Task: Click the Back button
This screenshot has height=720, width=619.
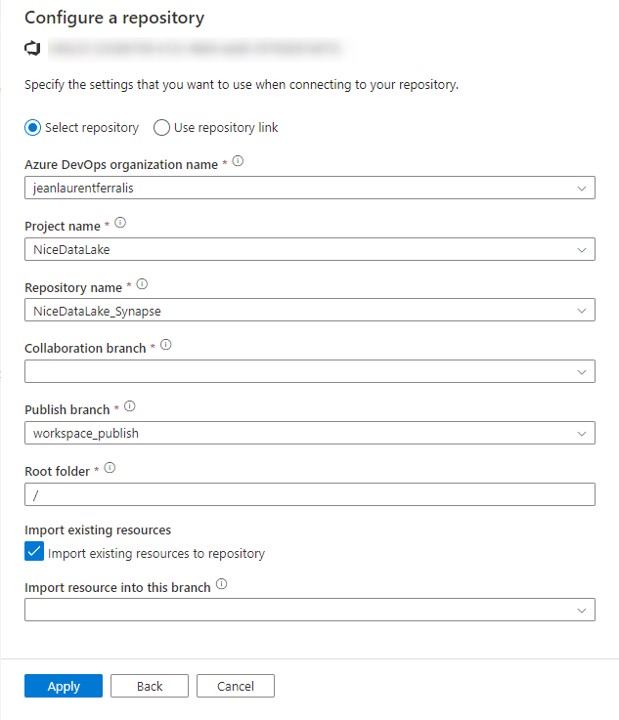Action: pos(150,686)
